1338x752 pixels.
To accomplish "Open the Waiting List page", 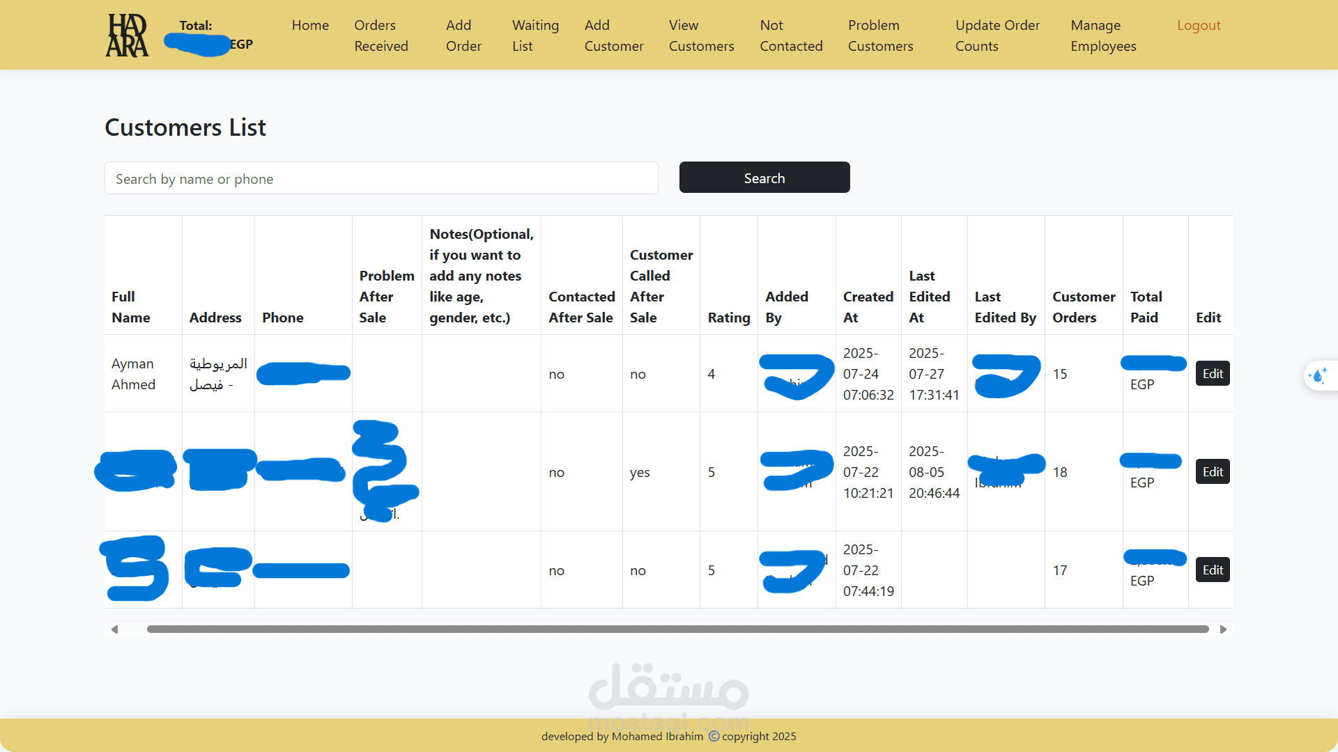I will pyautogui.click(x=535, y=36).
